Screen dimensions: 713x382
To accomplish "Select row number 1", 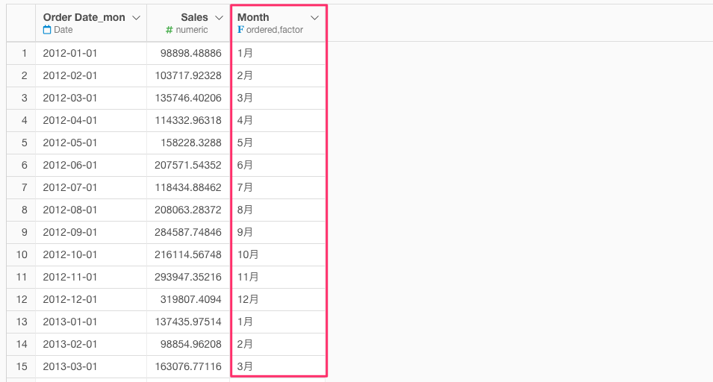I will point(21,53).
